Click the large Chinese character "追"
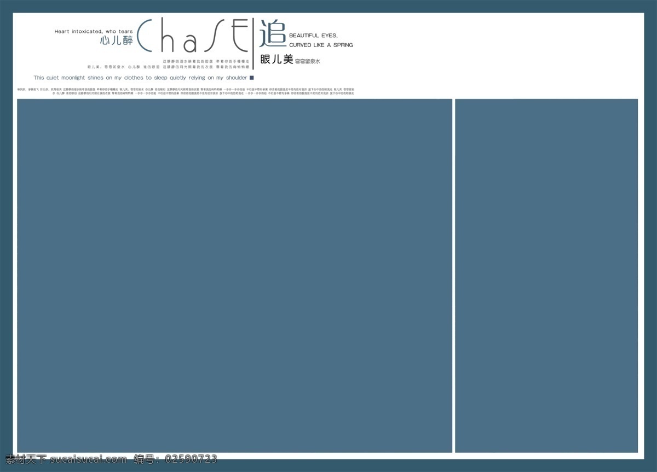 coord(273,33)
